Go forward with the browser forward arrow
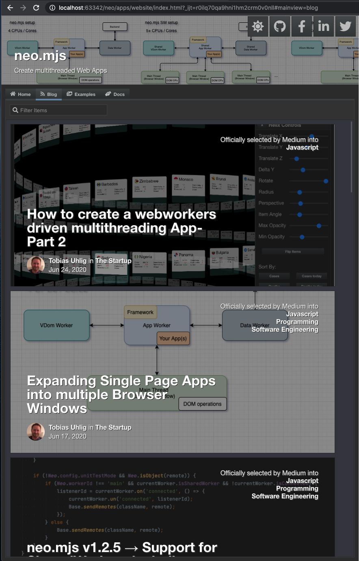 (23, 8)
